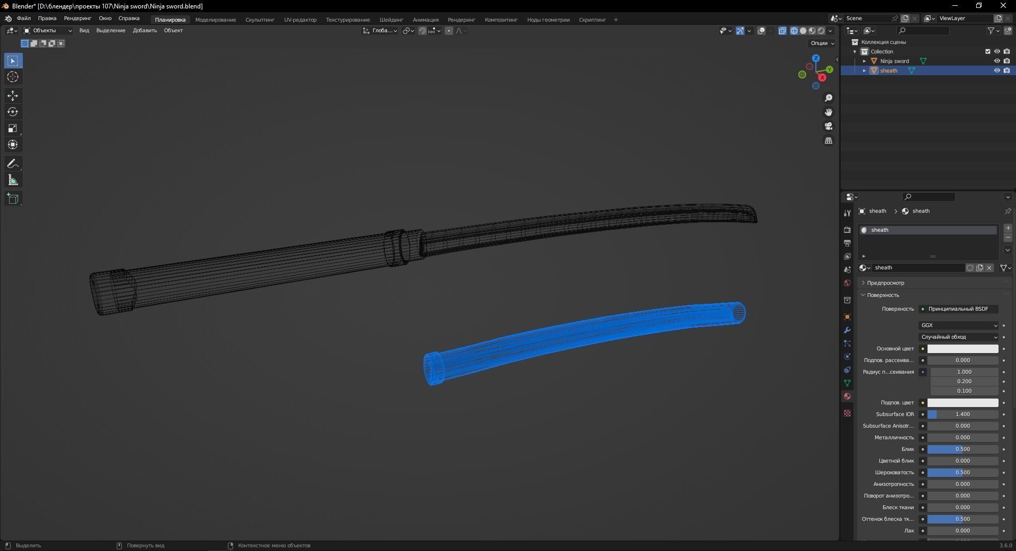
Task: Click 'Принципиальный BSDF' surface shader button
Action: [x=958, y=309]
